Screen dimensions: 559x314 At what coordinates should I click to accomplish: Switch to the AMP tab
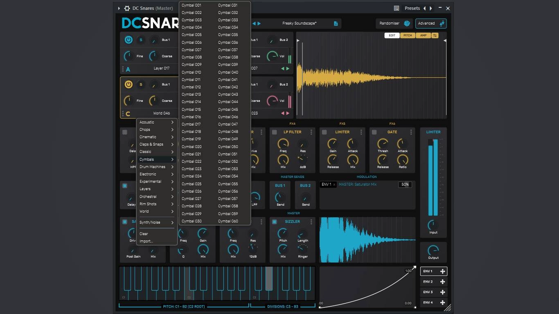coord(423,36)
